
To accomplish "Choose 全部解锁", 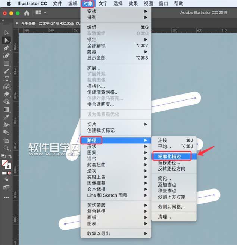I will pos(116,46).
